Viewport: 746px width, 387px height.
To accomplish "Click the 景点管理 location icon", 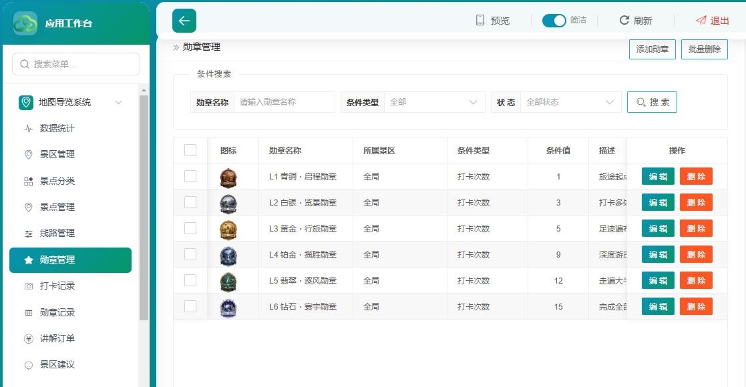I will point(29,207).
